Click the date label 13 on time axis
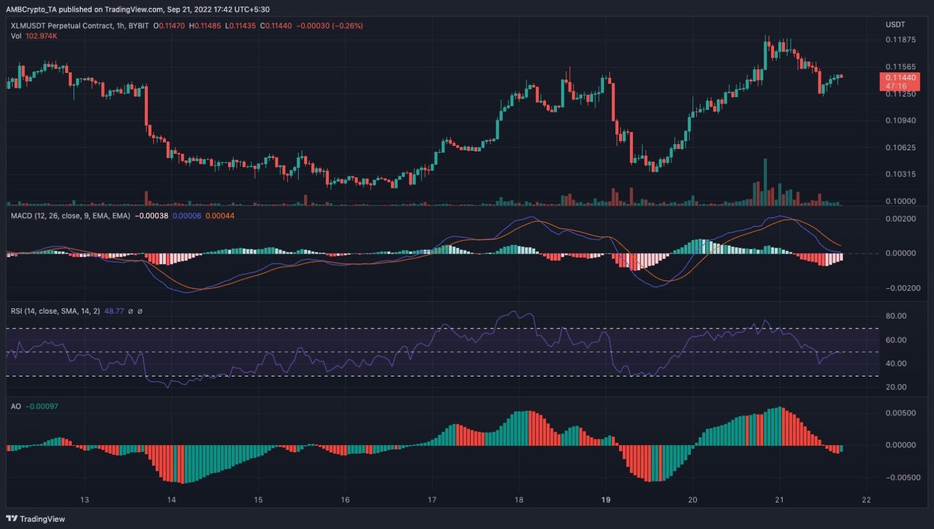 85,500
